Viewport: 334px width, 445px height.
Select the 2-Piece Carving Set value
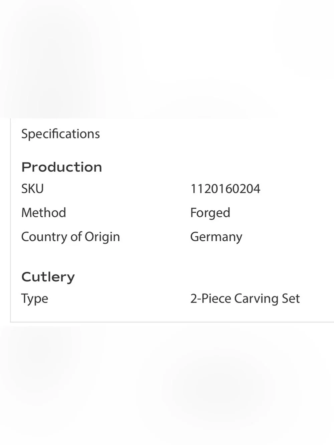245,298
